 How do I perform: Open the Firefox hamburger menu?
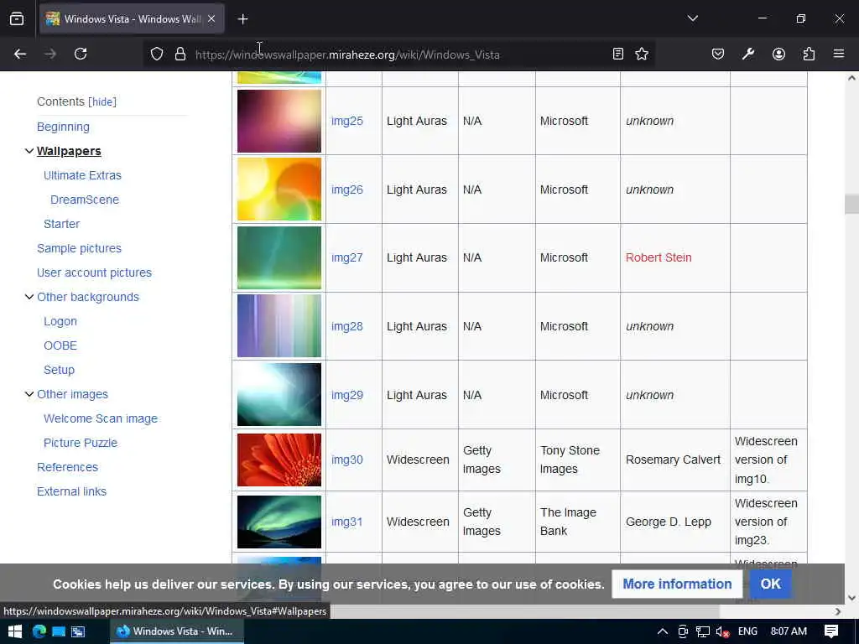click(x=839, y=54)
